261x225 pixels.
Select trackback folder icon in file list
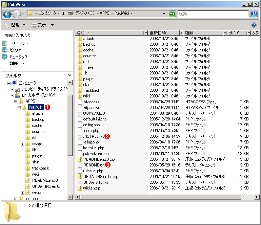(x=80, y=90)
